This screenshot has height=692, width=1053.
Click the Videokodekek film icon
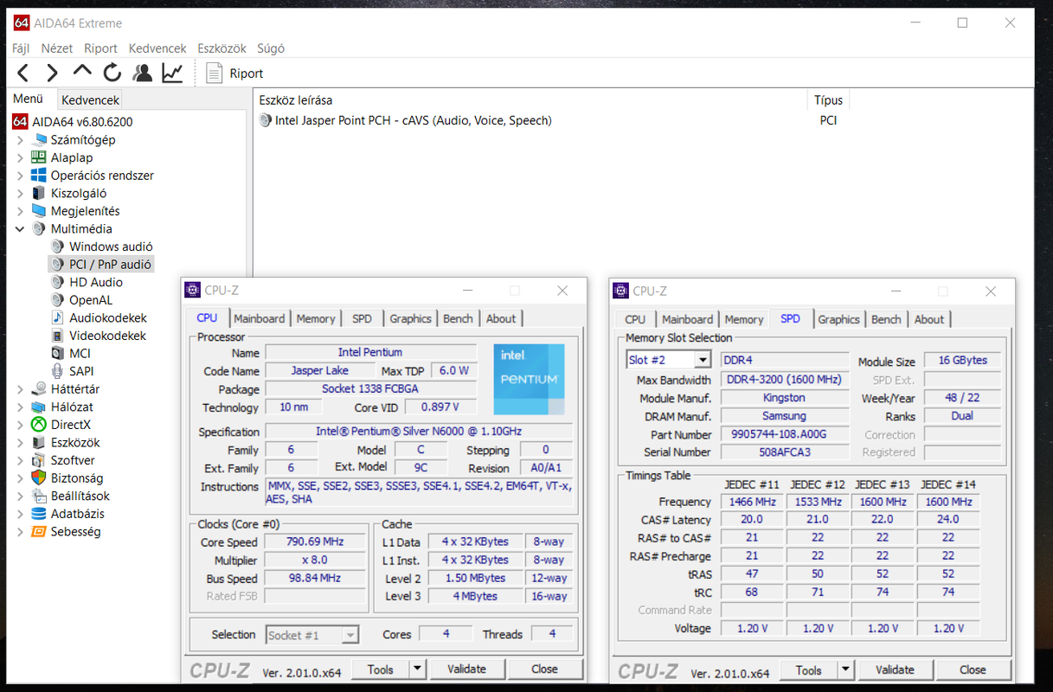pyautogui.click(x=57, y=336)
